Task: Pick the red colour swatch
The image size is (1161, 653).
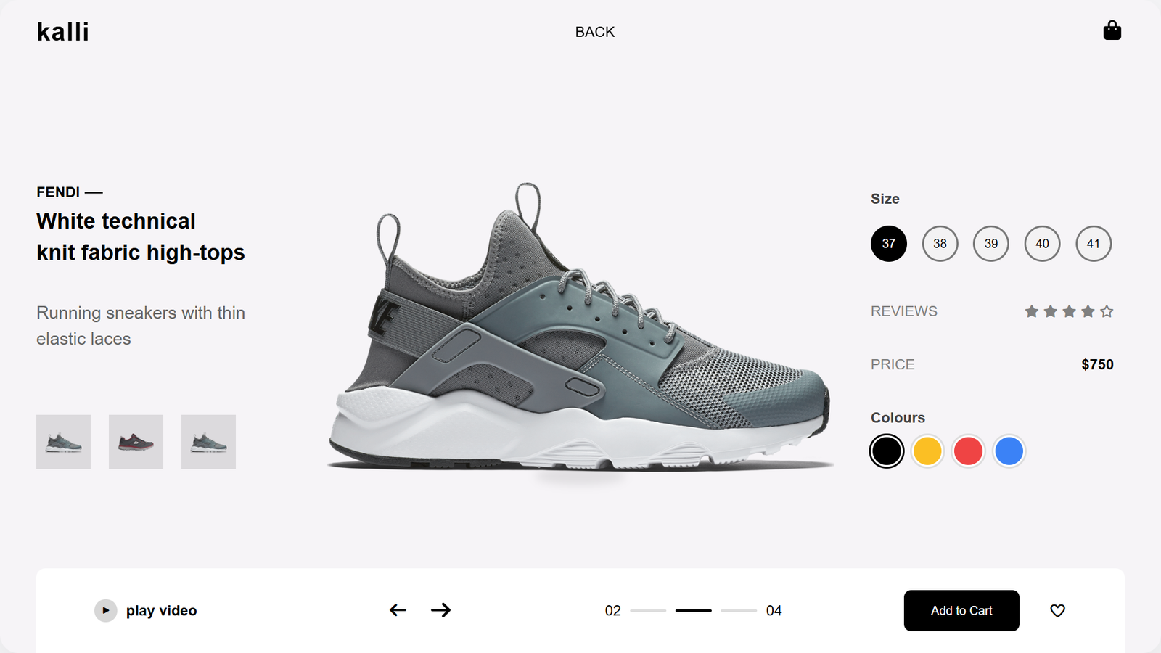Action: (968, 451)
